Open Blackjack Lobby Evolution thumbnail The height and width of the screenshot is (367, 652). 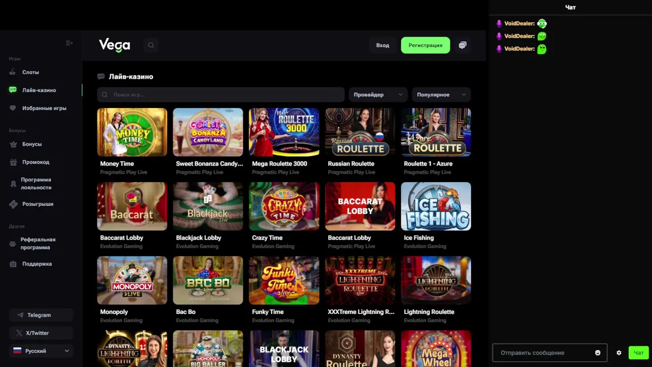(x=208, y=206)
